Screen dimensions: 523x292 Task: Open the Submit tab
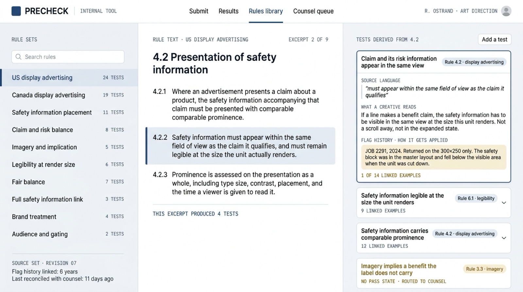198,11
